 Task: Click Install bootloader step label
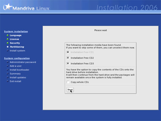point(19,70)
